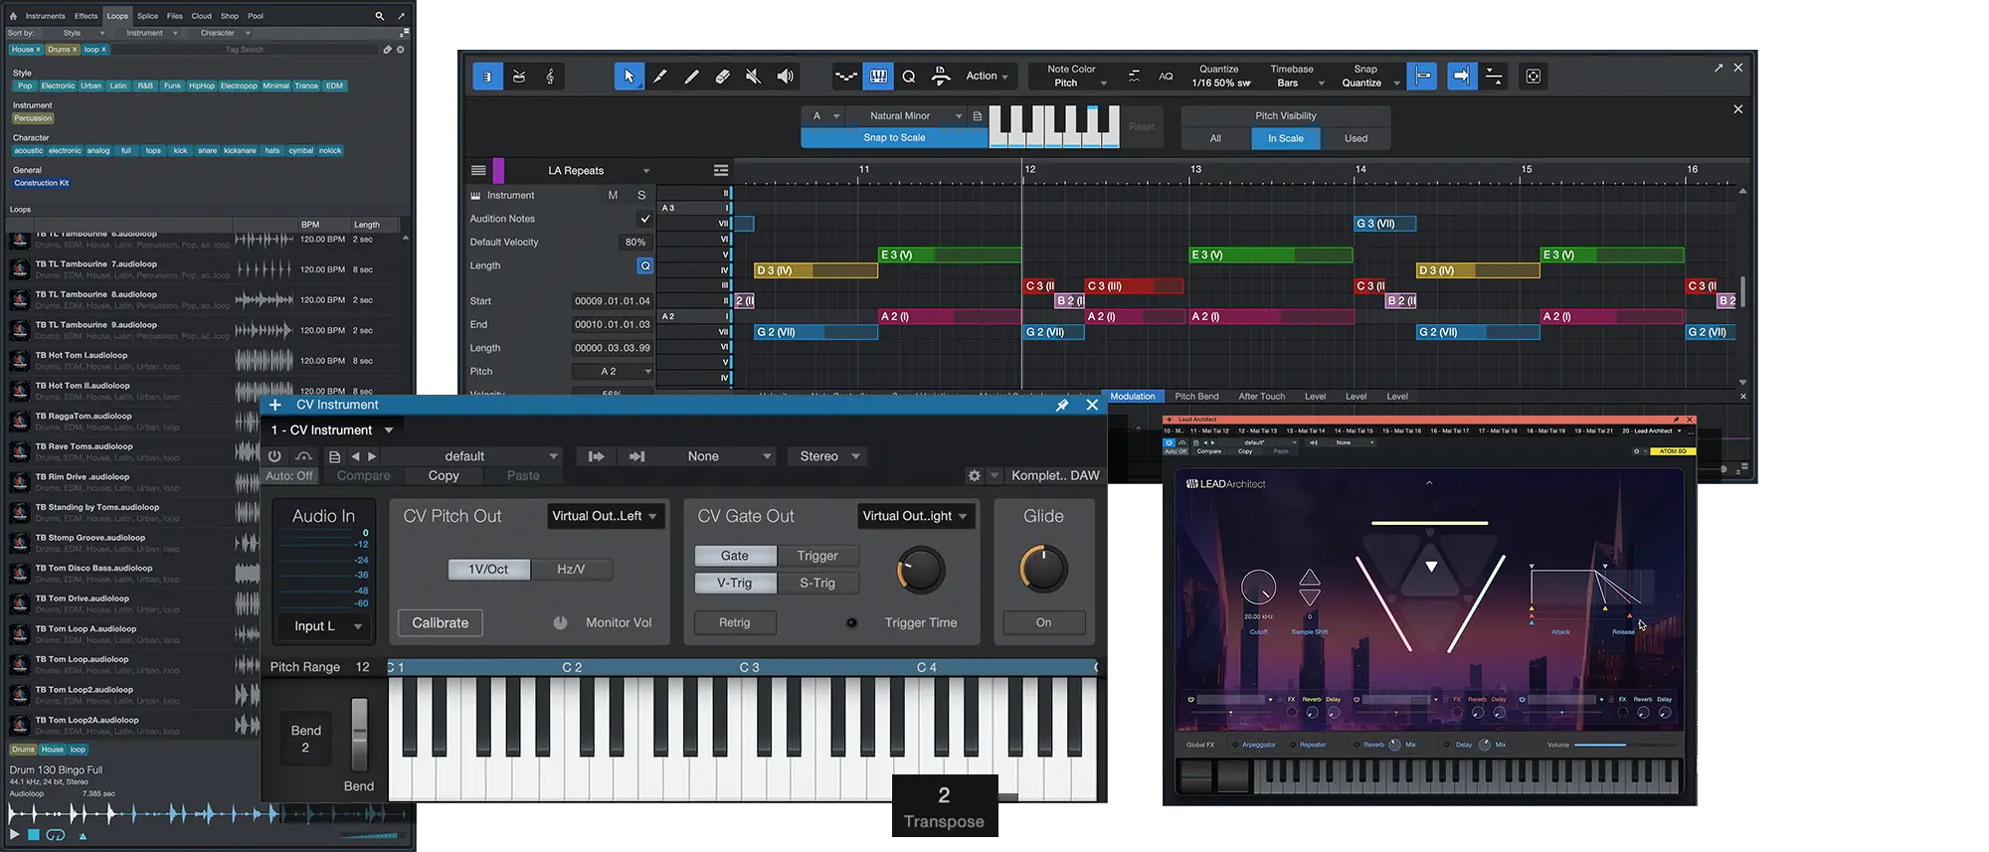Viewport: 1989px width, 852px height.
Task: Enable Snap to Scale
Action: click(x=894, y=138)
